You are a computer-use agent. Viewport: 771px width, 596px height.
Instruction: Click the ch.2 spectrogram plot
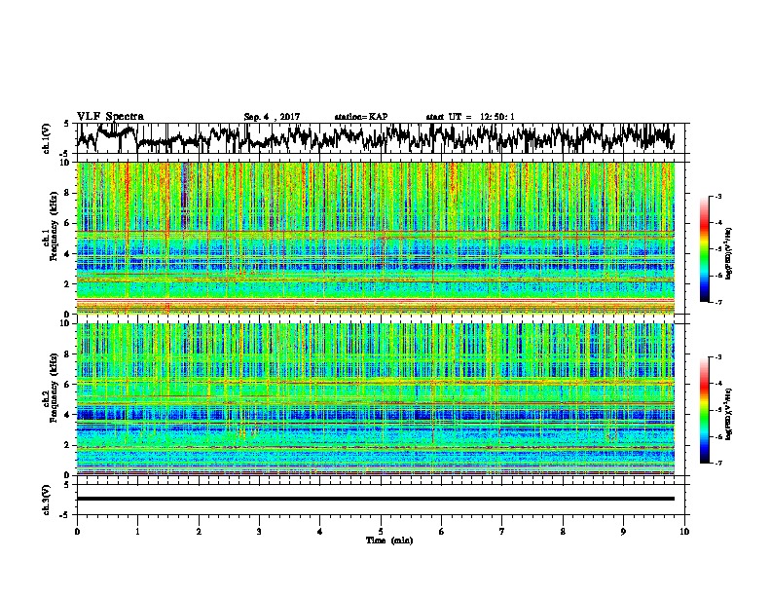coord(375,399)
